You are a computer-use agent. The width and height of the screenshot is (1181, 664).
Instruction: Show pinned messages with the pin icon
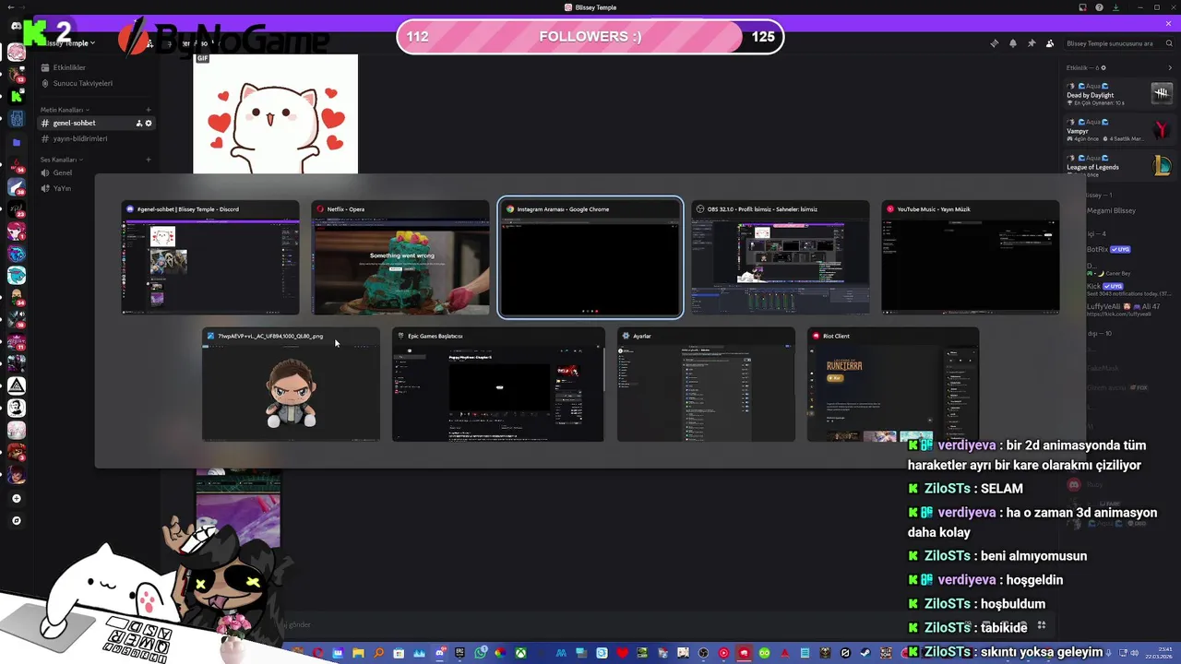[1032, 43]
